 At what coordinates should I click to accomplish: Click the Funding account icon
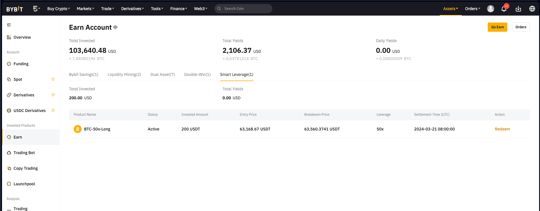click(9, 64)
